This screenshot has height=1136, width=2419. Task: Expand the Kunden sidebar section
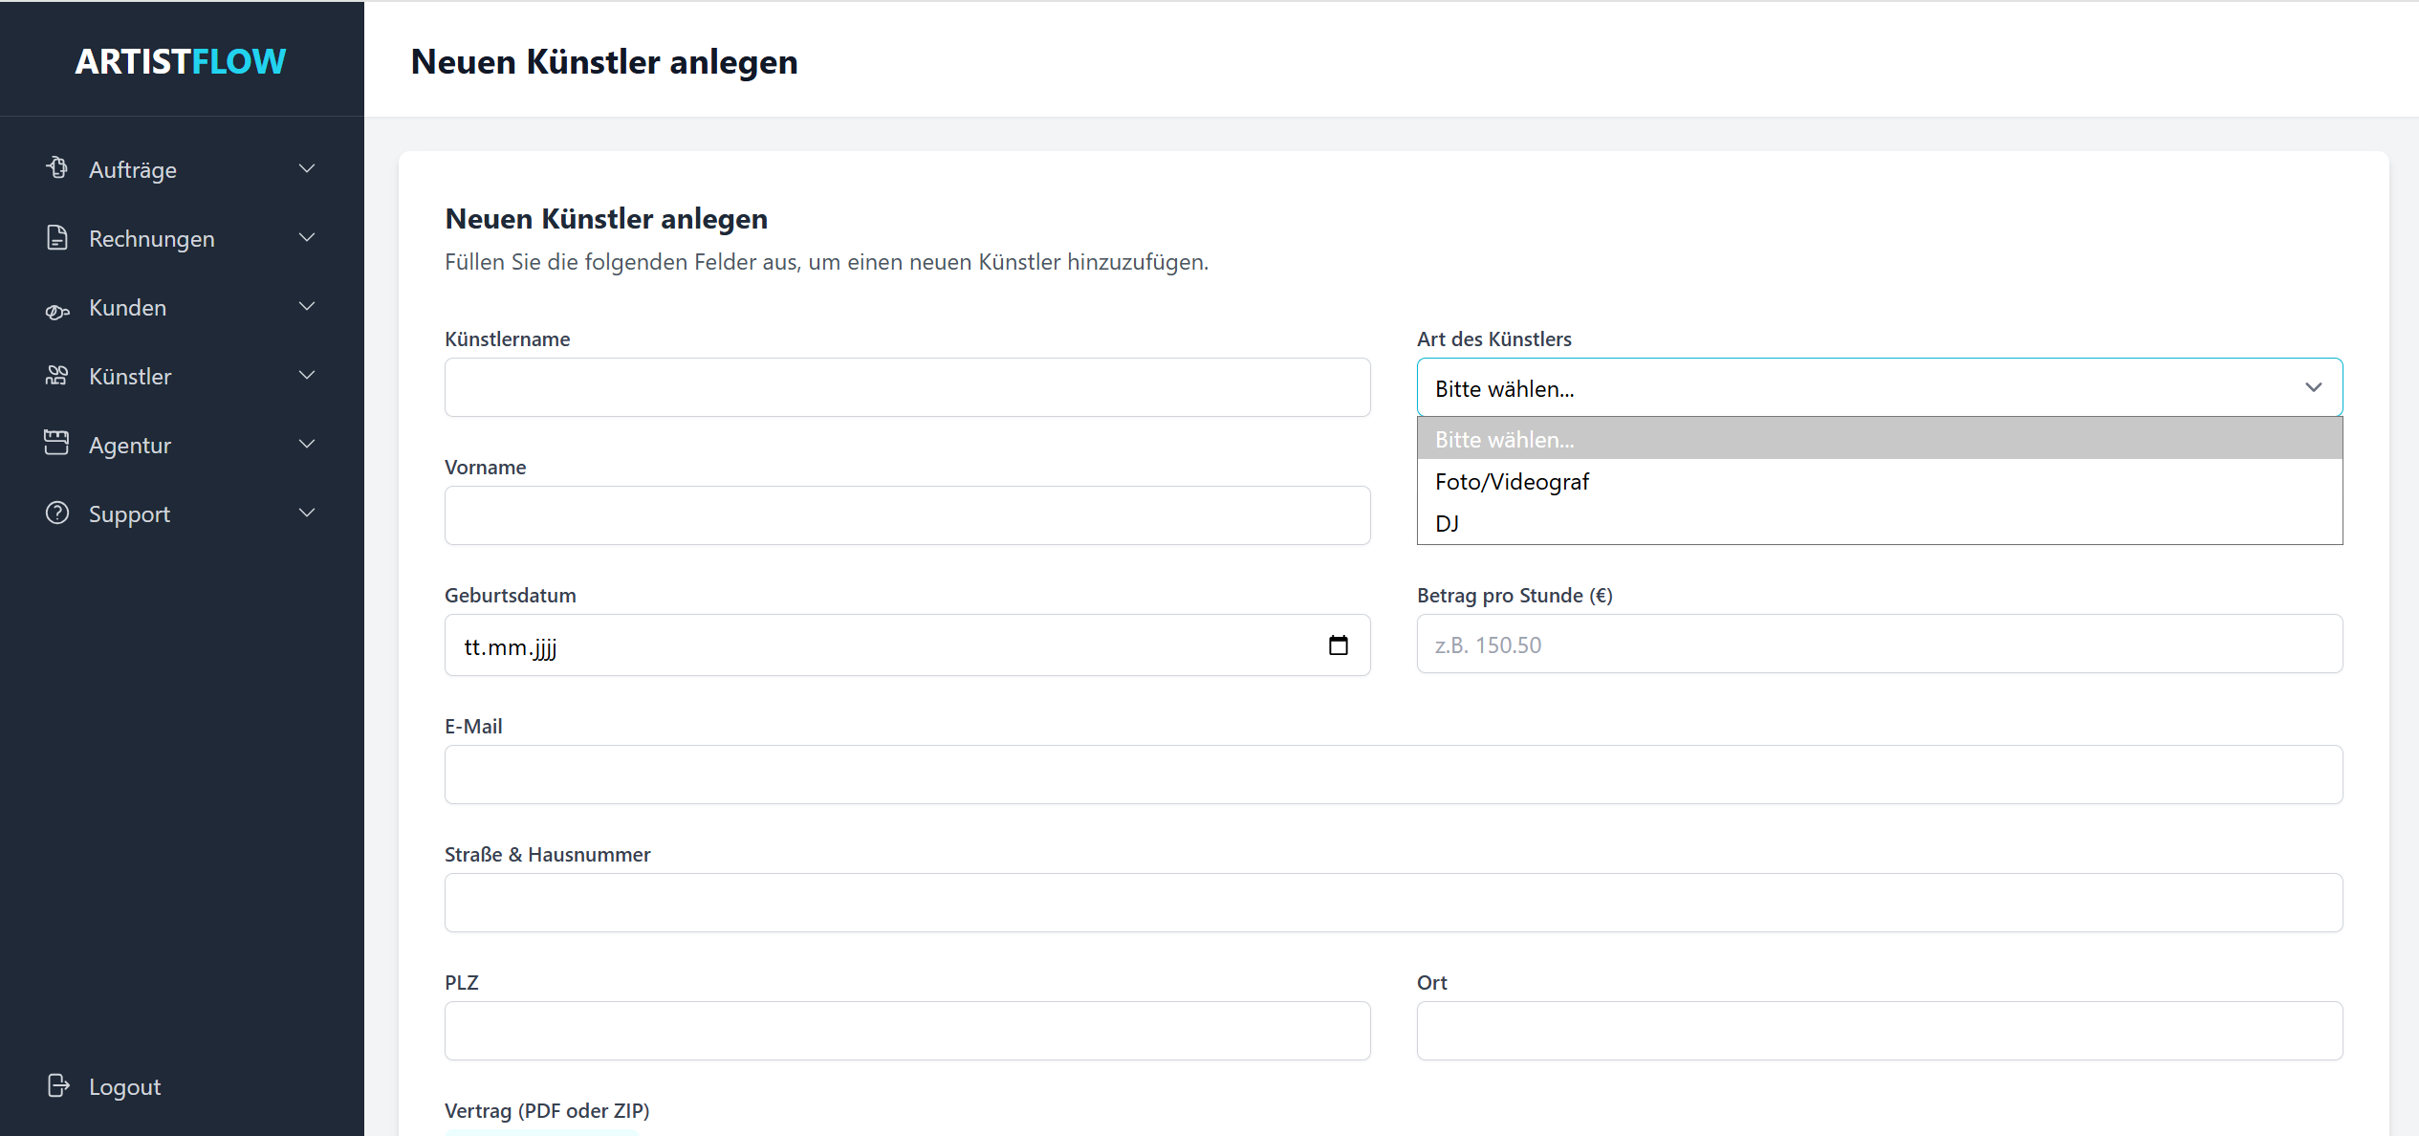pyautogui.click(x=306, y=306)
